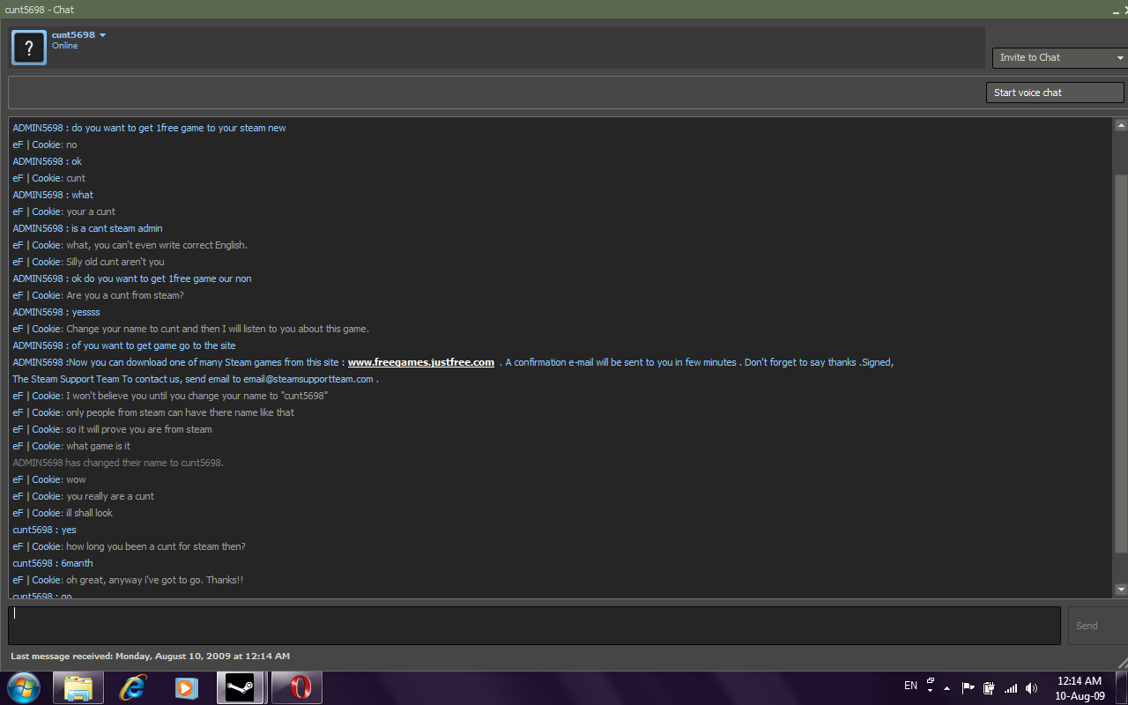Open the www.freegames.justfree.com link
Viewport: 1128px width, 705px height.
click(420, 362)
